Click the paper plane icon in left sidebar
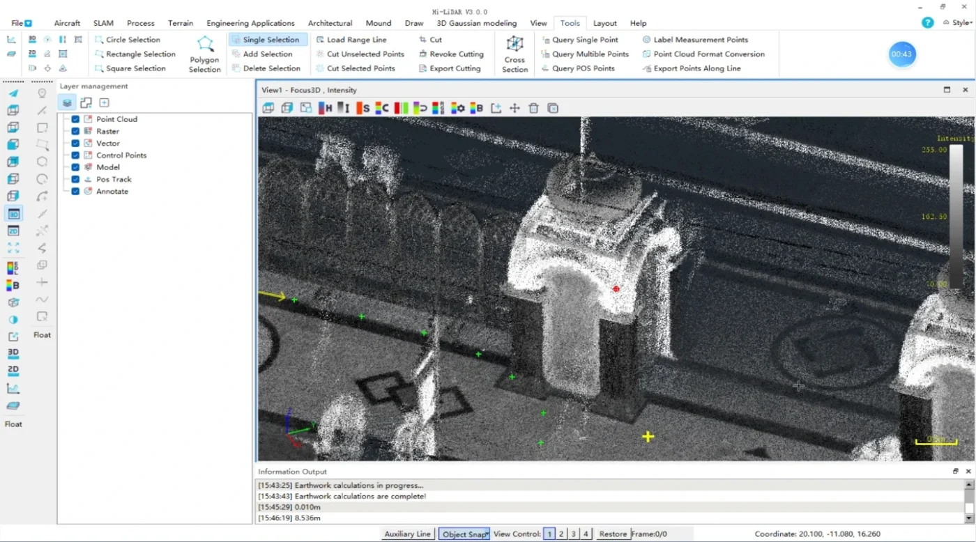Screen dimensions: 976x542 [x=13, y=93]
